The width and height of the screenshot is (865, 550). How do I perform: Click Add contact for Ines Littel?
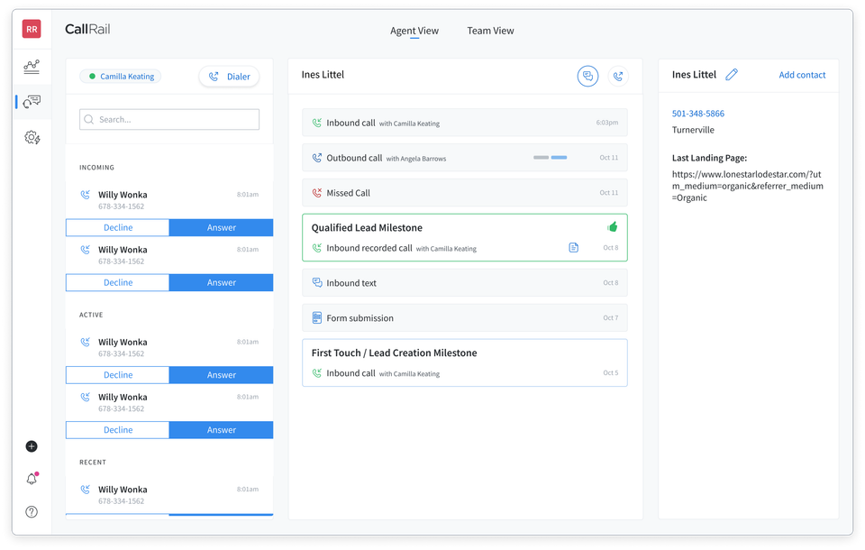point(802,75)
